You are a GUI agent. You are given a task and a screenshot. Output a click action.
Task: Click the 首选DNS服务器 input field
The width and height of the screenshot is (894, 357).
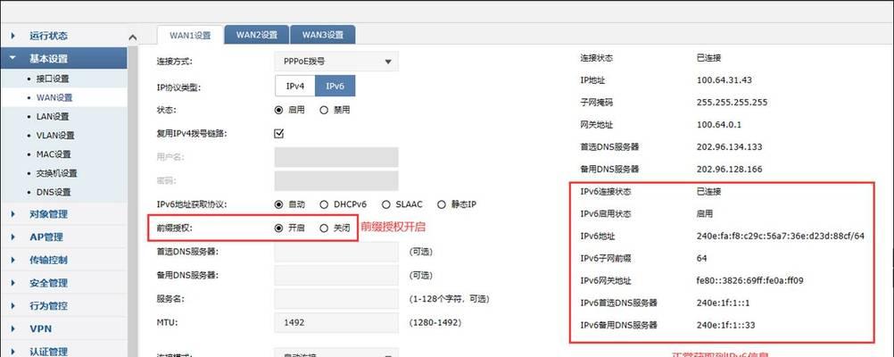tap(336, 252)
